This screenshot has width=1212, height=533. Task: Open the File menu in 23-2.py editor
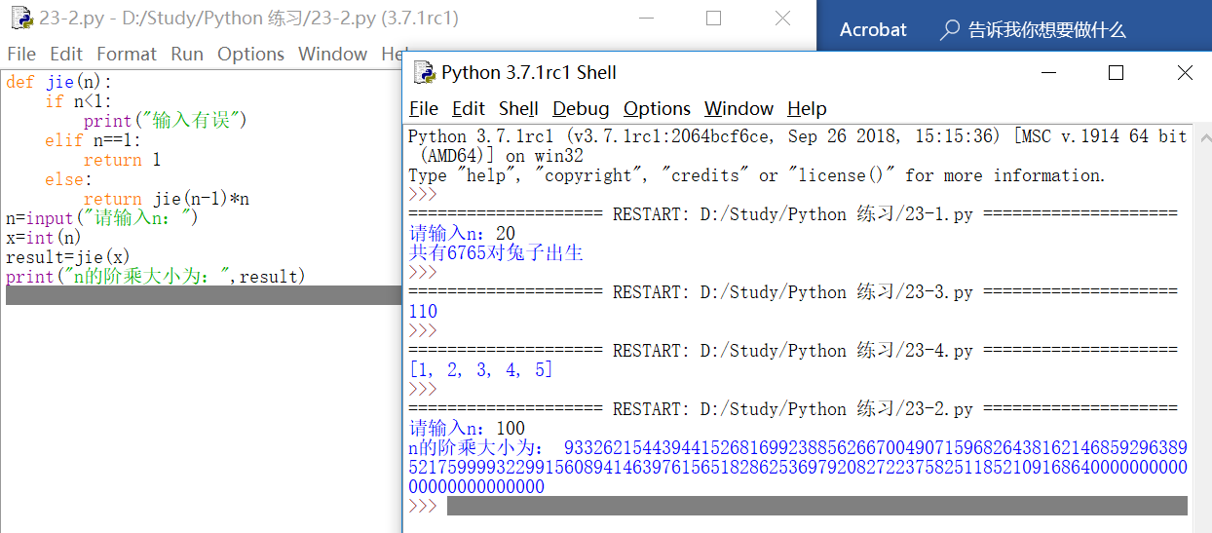tap(21, 54)
